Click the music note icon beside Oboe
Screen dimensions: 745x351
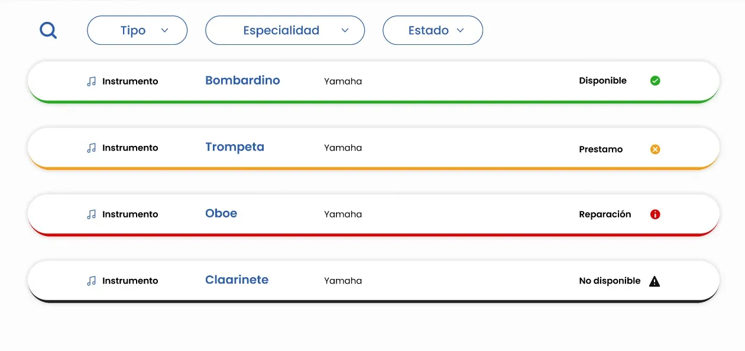pyautogui.click(x=90, y=214)
